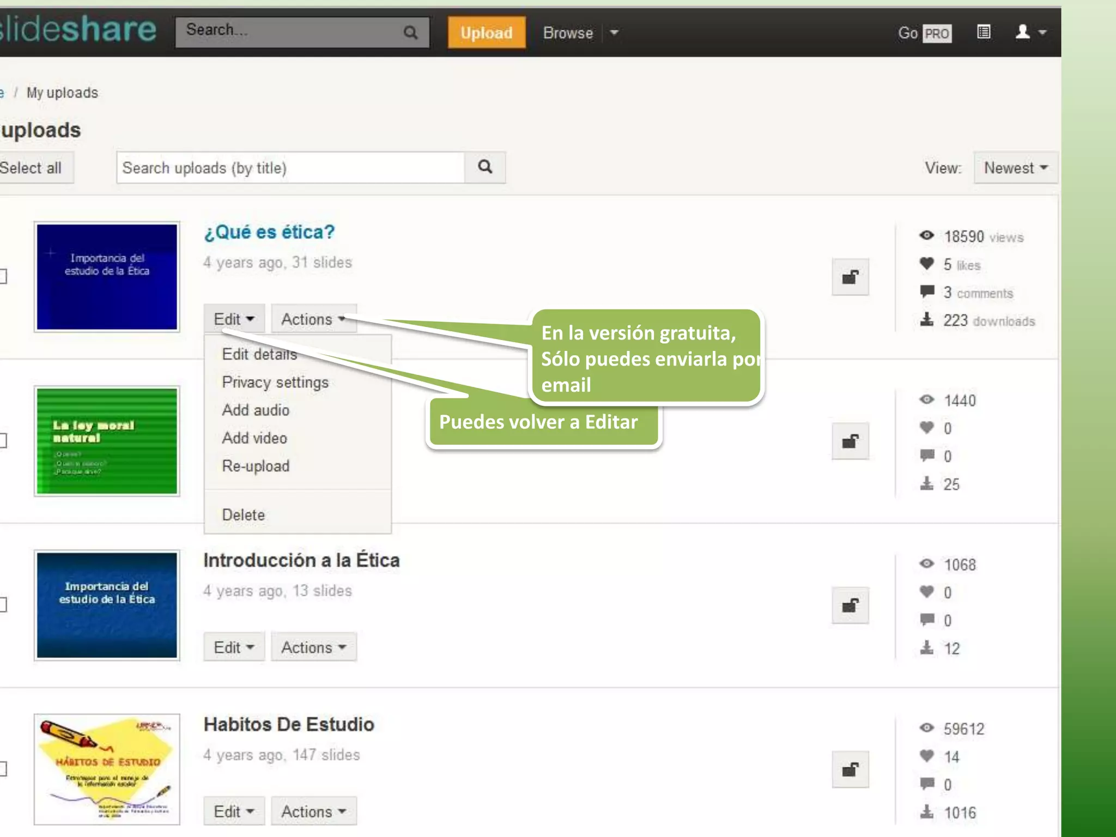The image size is (1116, 837).
Task: Select checkbox beside Introducción a la Ética
Action: 3,604
